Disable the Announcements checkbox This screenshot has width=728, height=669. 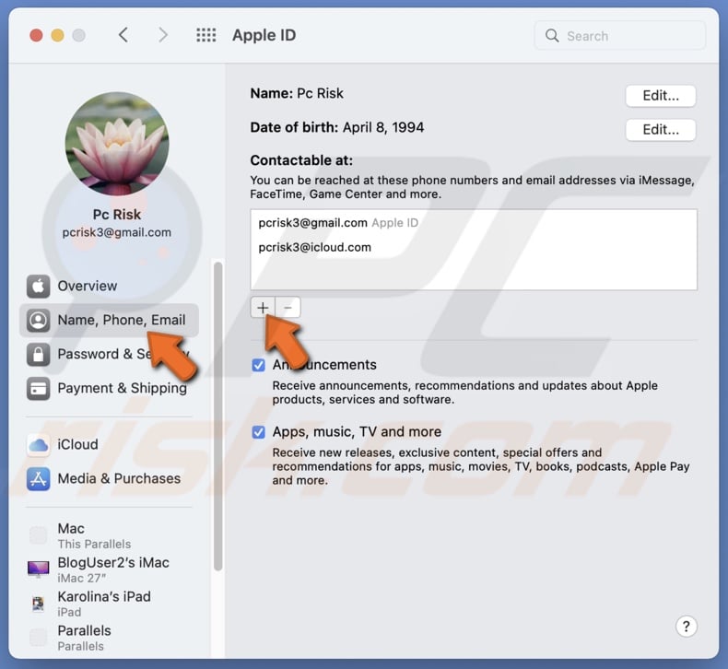coord(259,366)
